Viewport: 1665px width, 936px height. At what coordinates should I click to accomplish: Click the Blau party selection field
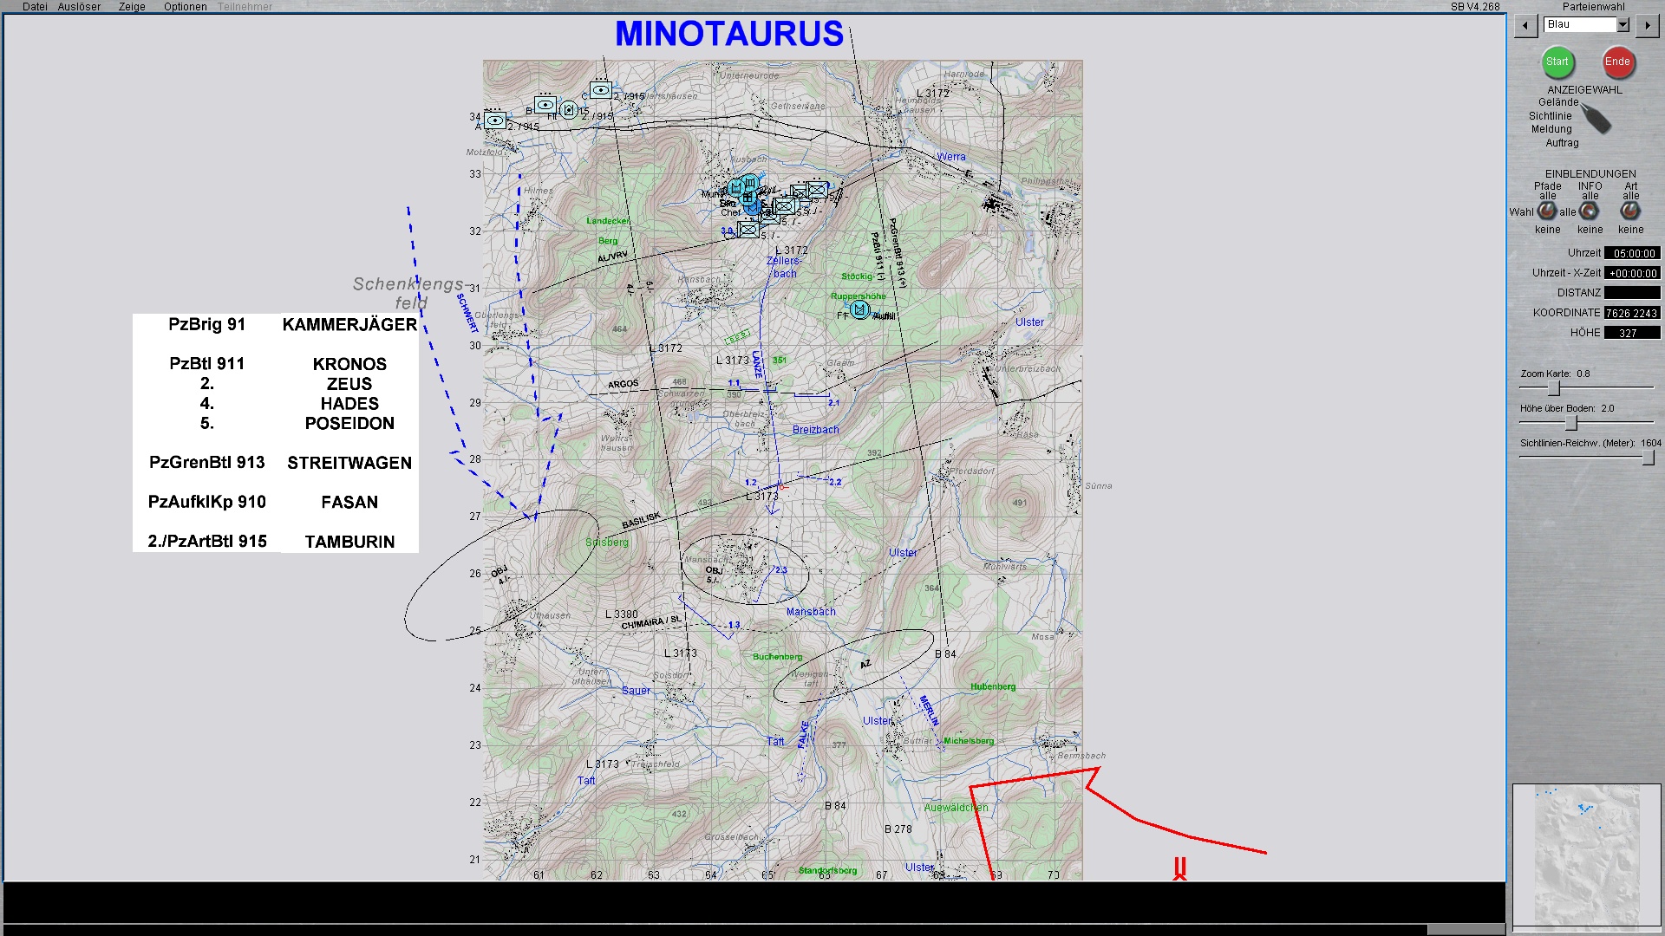pyautogui.click(x=1579, y=25)
